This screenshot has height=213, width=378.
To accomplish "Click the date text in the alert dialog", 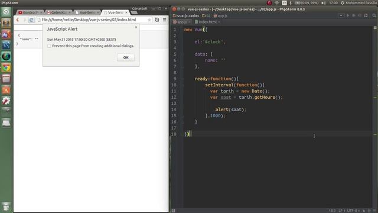I will [x=82, y=40].
